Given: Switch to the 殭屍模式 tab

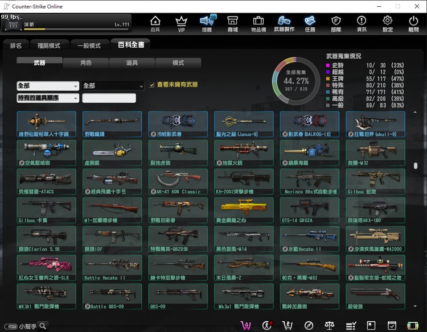Looking at the screenshot, I should [x=49, y=45].
